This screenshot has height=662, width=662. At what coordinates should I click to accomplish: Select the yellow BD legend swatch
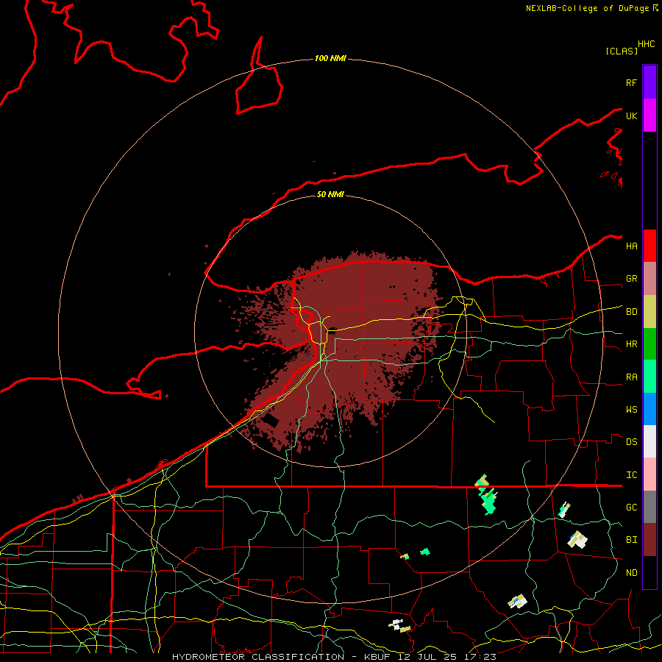click(649, 312)
